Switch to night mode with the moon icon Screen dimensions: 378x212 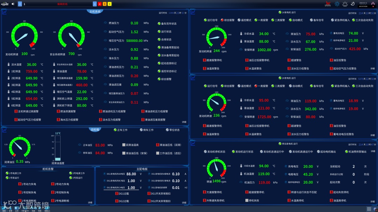click(x=353, y=4)
